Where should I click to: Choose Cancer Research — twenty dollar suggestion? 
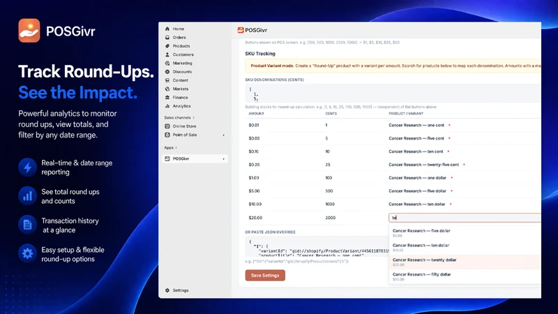465,262
